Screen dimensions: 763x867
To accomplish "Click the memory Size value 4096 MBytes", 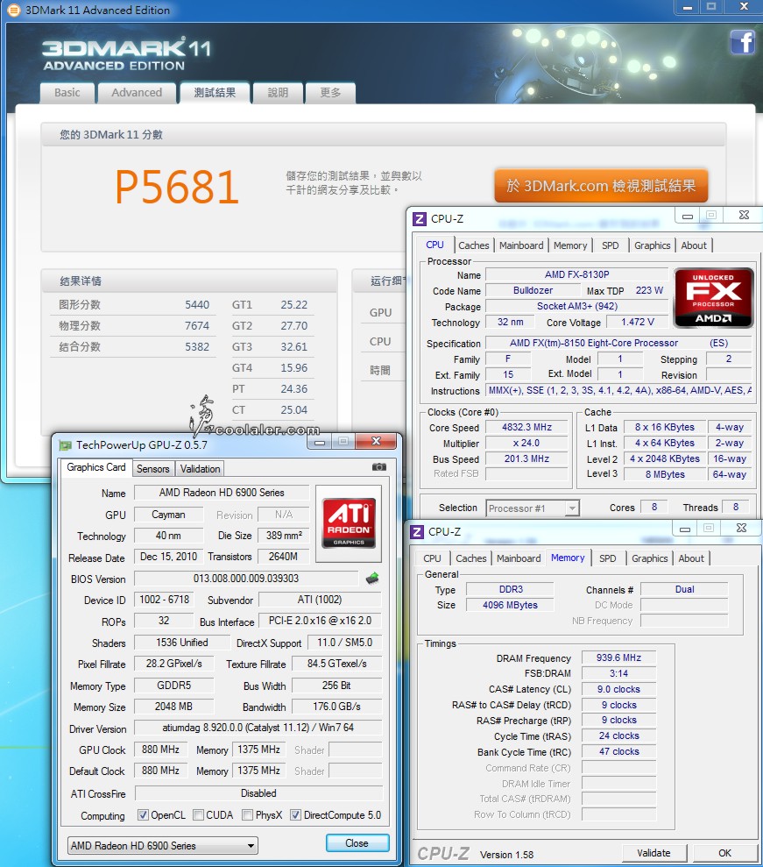I will [510, 606].
